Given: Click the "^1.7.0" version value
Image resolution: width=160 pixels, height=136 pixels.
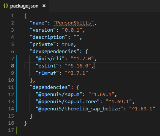Looking at the screenshot, I should pos(82,59).
